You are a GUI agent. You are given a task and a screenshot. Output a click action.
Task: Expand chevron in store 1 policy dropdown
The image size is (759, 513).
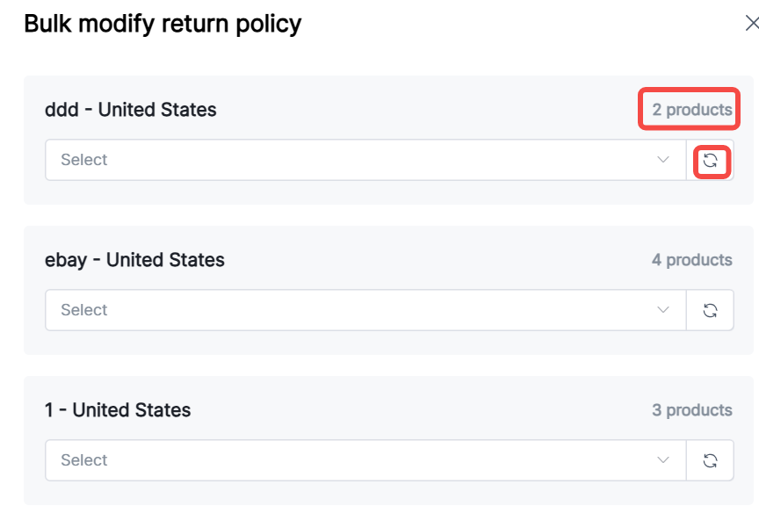point(663,460)
